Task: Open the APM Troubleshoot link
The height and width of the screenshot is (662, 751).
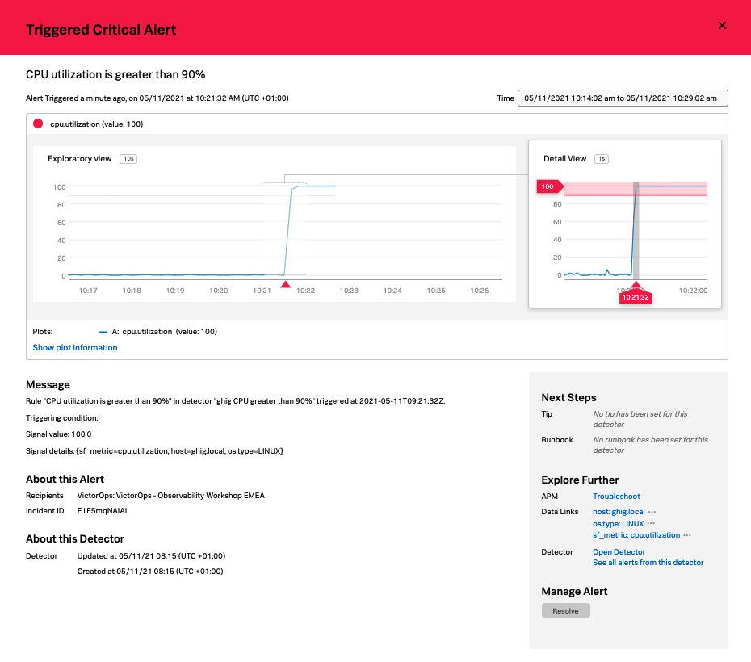Action: tap(616, 497)
